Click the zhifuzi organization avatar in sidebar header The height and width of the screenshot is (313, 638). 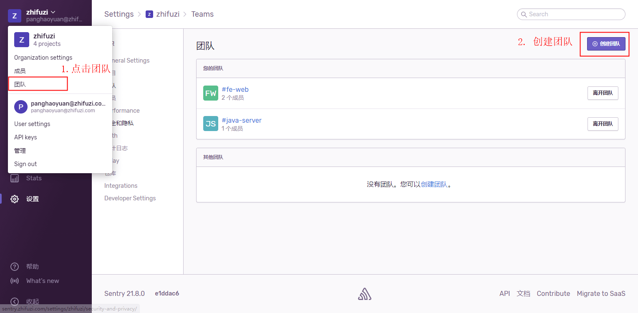(x=15, y=16)
